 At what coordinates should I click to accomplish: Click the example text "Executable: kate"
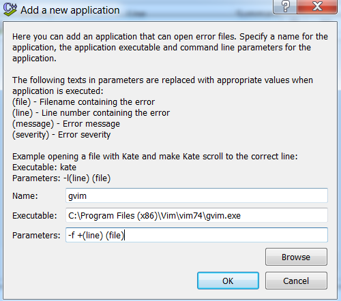44,168
